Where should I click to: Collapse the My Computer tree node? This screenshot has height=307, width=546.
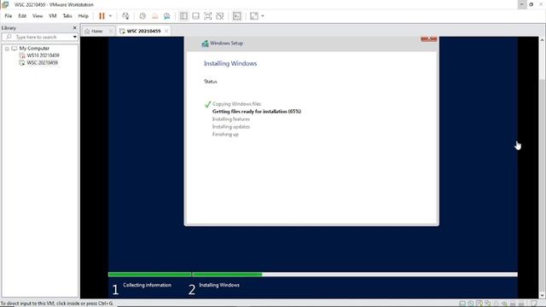point(7,49)
